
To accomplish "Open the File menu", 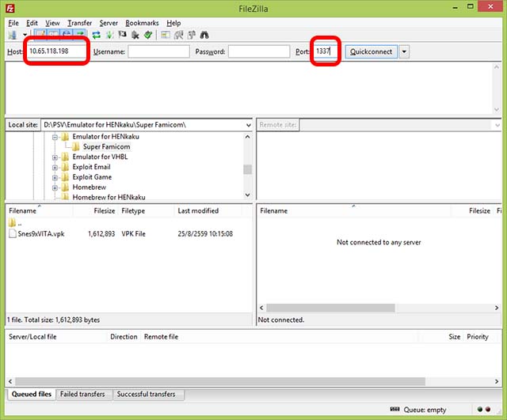I will (x=13, y=23).
